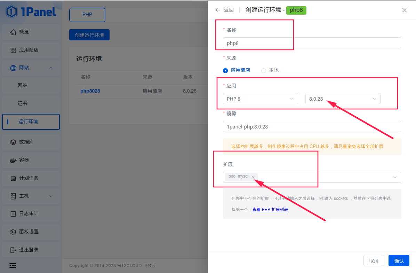Click the 运行环境 panel heading
Image resolution: width=416 pixels, height=273 pixels.
point(89,59)
